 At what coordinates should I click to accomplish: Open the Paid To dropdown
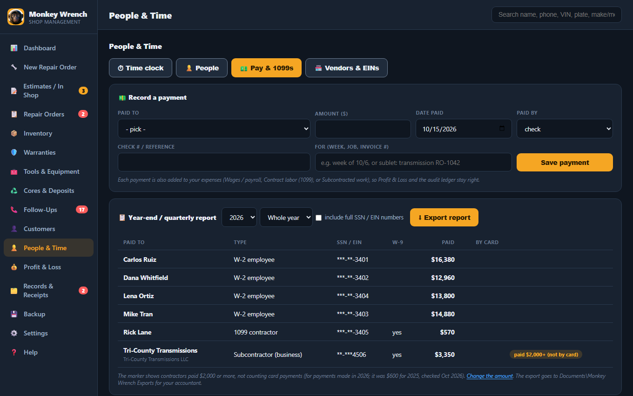(214, 129)
